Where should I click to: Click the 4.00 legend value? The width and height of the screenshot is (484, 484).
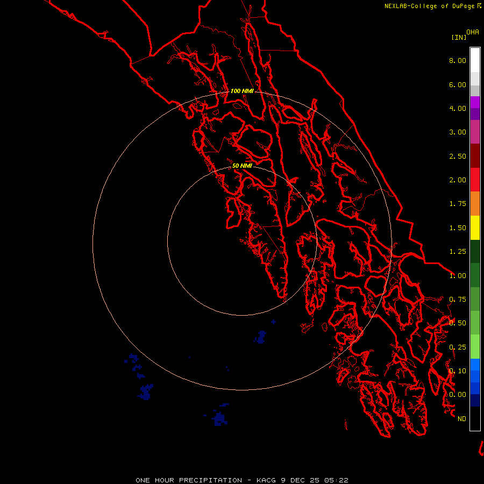(x=458, y=108)
